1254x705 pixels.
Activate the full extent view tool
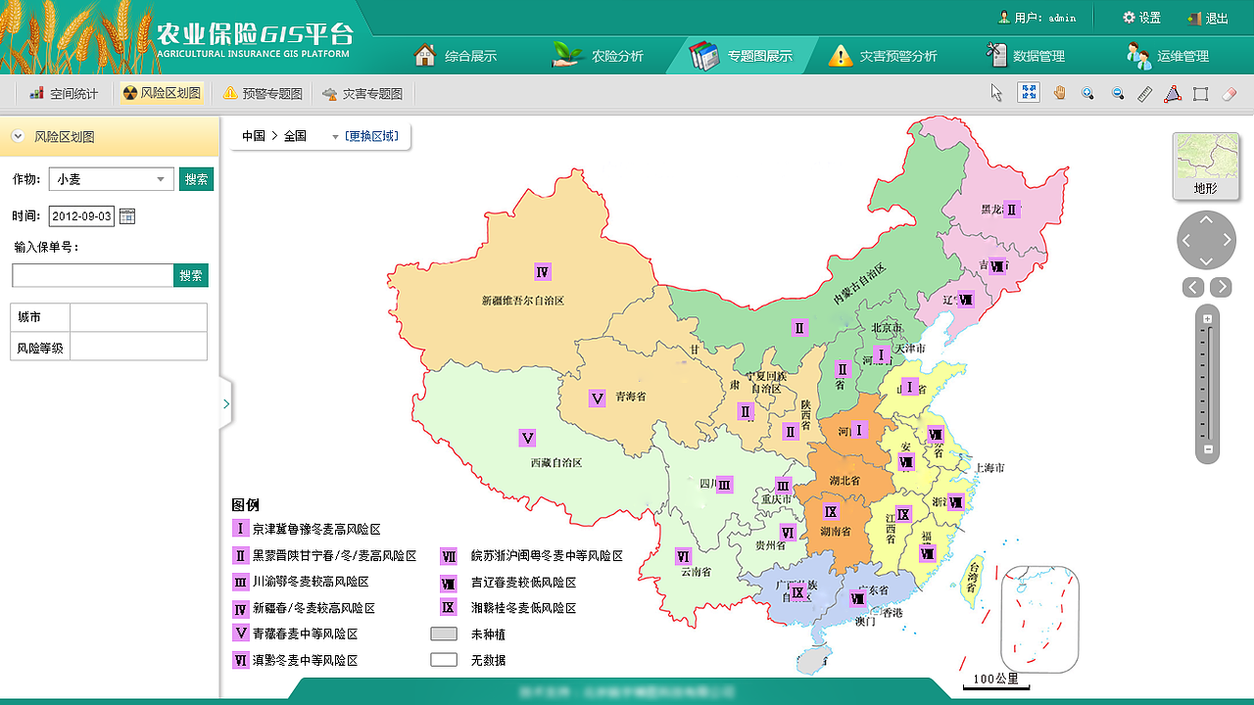pyautogui.click(x=1027, y=92)
